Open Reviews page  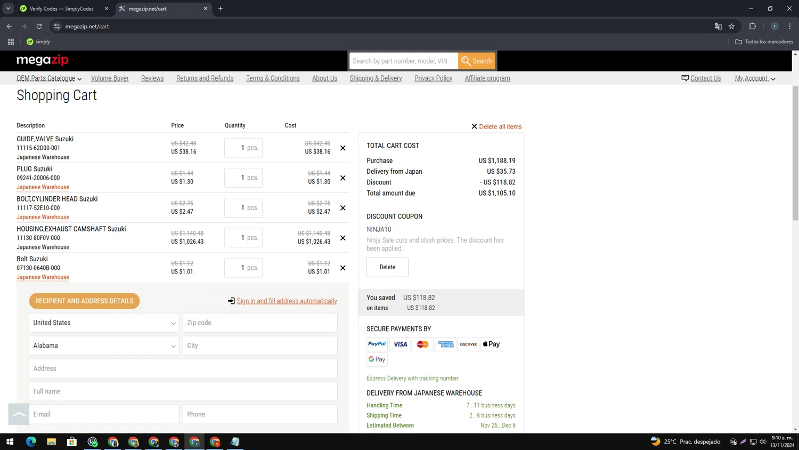pos(152,78)
